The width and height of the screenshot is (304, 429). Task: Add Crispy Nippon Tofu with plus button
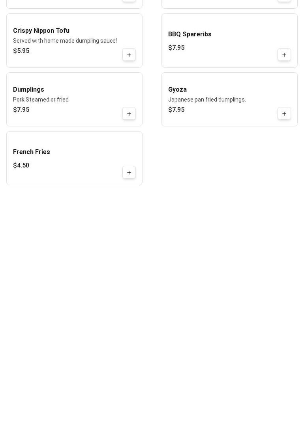tap(129, 55)
